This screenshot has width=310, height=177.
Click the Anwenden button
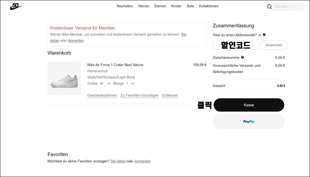click(274, 45)
